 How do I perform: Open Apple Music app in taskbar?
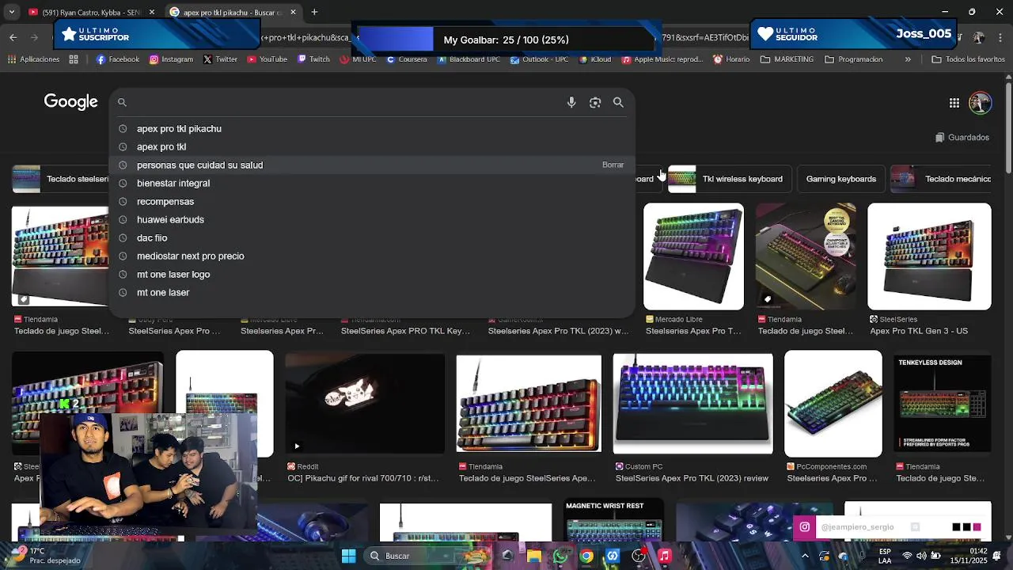click(665, 556)
